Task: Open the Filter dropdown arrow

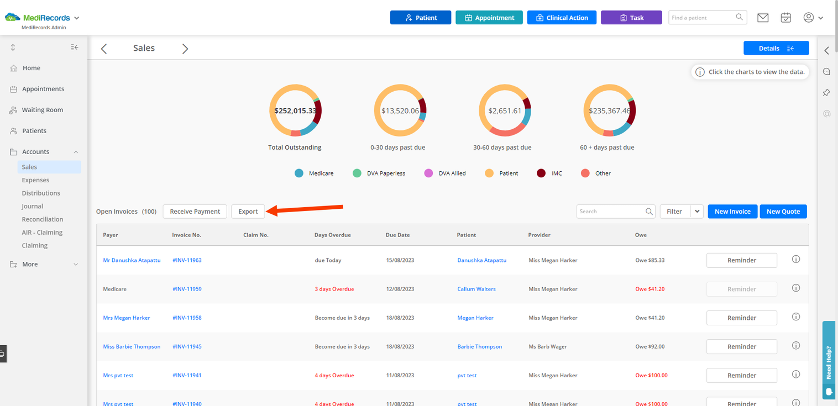Action: (x=697, y=211)
